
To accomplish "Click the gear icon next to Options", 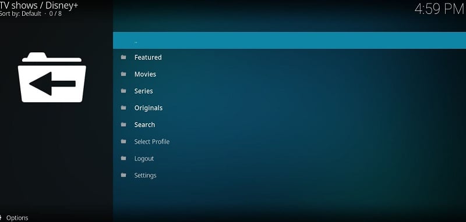I will (x=1, y=218).
